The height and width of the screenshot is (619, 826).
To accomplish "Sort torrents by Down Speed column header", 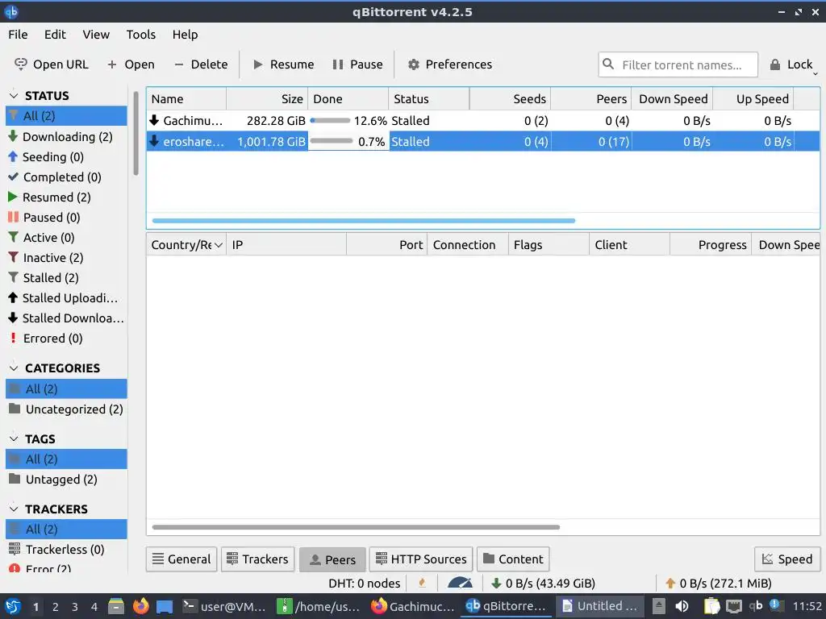I will [x=672, y=99].
